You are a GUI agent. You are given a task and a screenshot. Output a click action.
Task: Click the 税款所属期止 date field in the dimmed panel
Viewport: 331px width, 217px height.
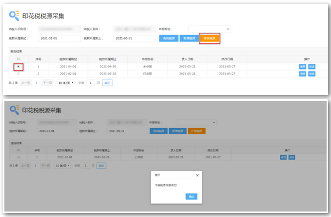click(x=127, y=131)
